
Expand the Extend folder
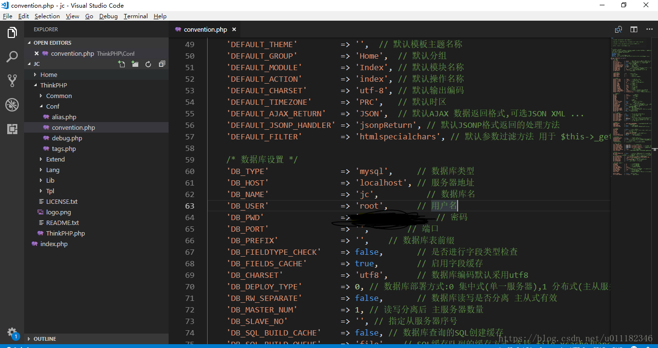[96, 159]
